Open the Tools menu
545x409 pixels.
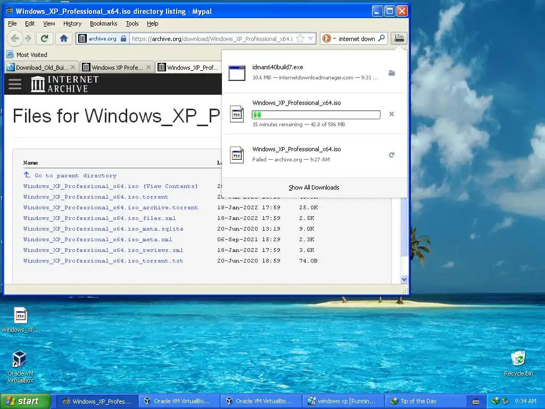click(132, 23)
